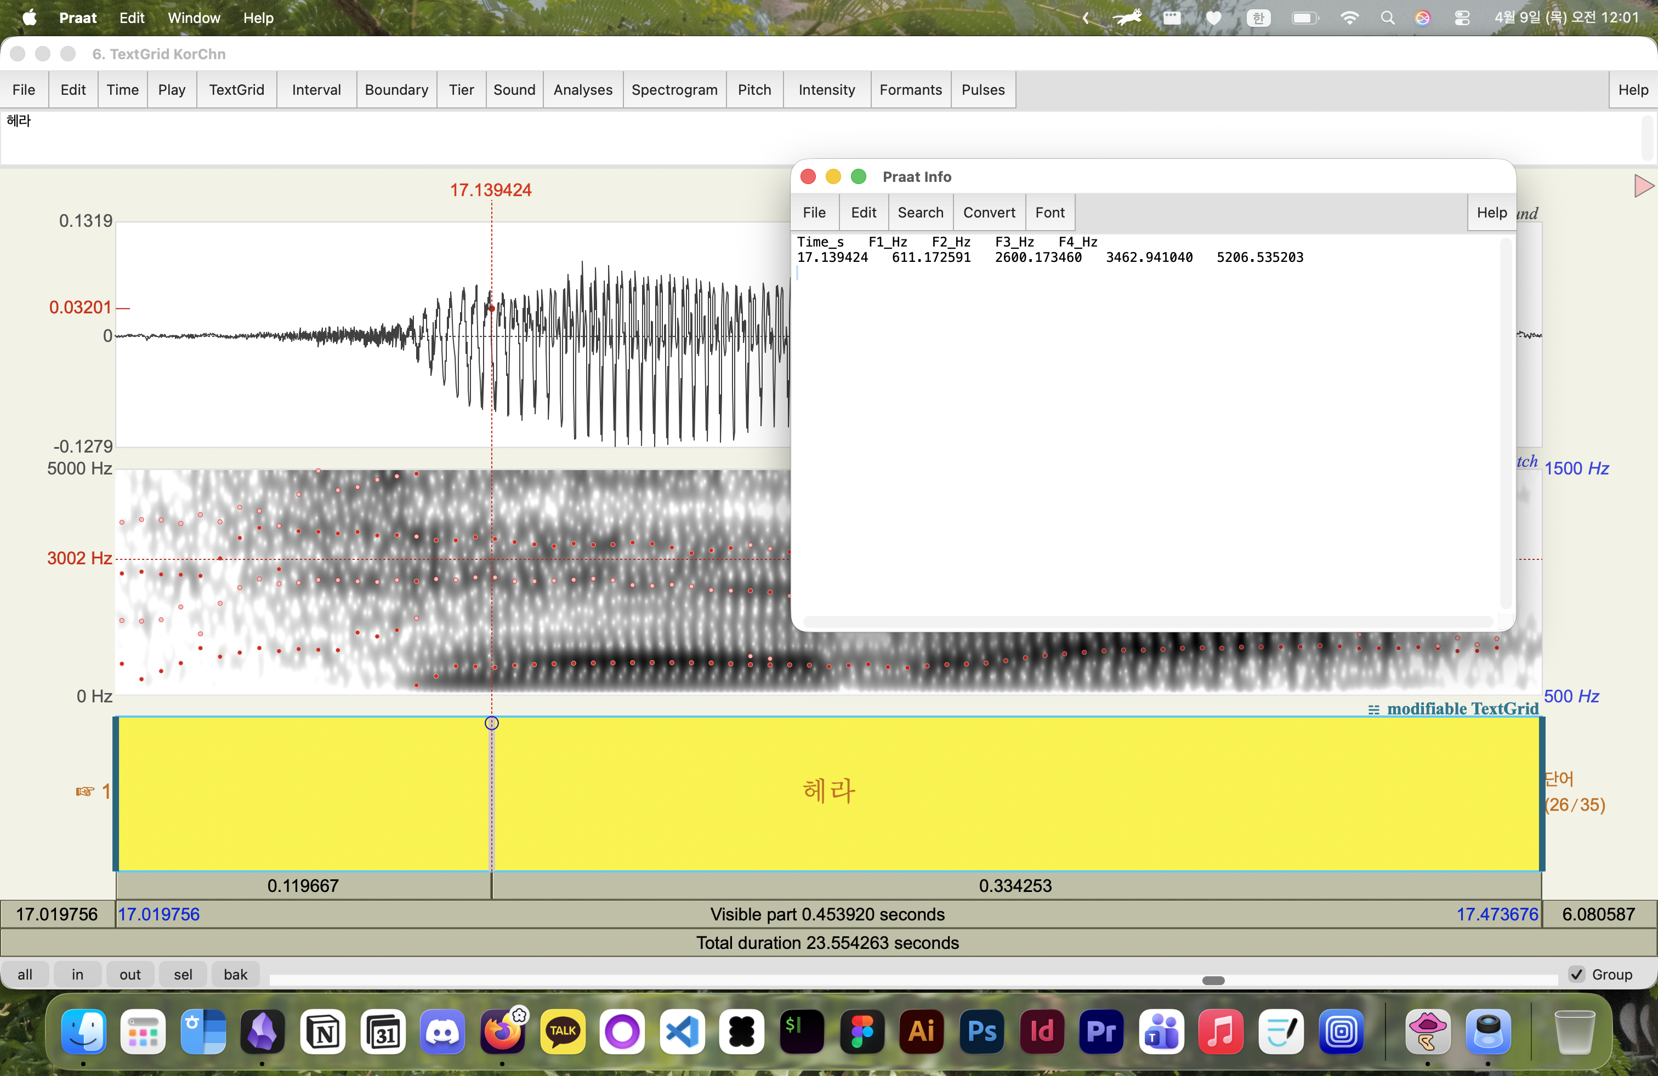The height and width of the screenshot is (1076, 1658).
Task: Click the pink play triangle icon
Action: 1643,186
